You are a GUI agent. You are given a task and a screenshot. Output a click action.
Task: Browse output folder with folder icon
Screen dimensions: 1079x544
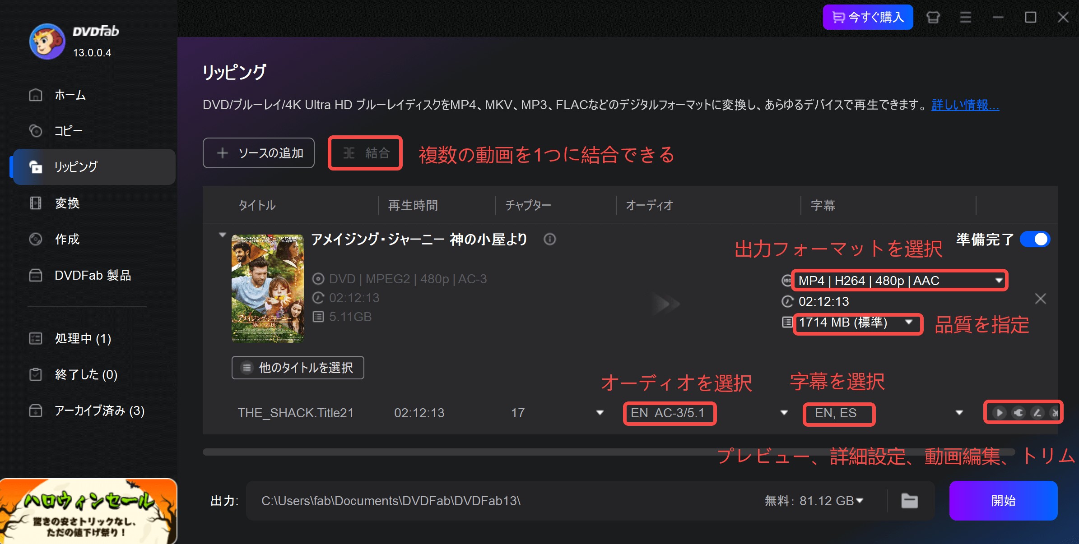(909, 501)
